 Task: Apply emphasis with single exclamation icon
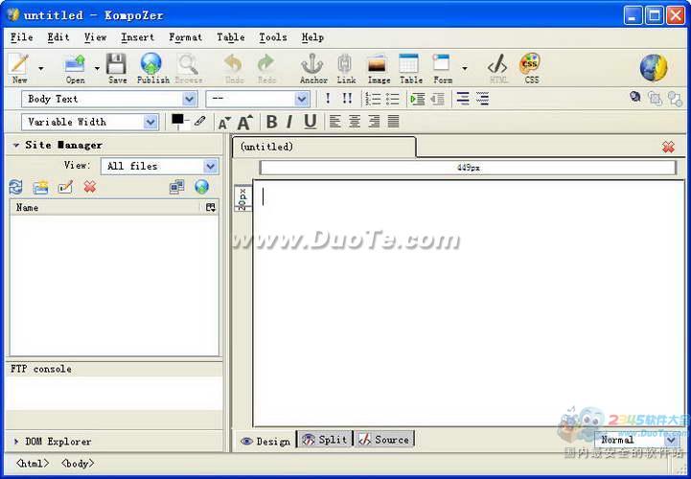click(x=328, y=99)
